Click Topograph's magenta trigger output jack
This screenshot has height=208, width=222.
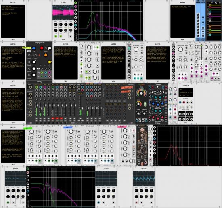point(50,72)
